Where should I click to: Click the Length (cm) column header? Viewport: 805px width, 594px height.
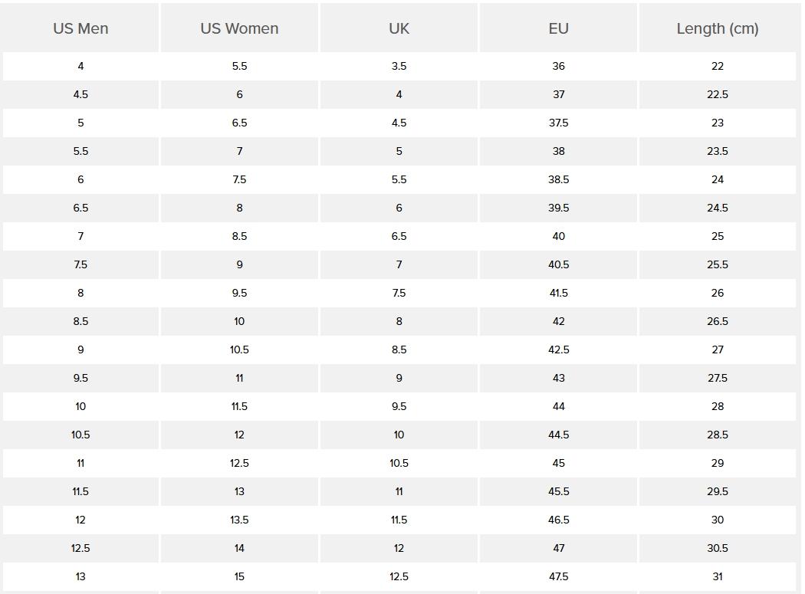pyautogui.click(x=718, y=28)
